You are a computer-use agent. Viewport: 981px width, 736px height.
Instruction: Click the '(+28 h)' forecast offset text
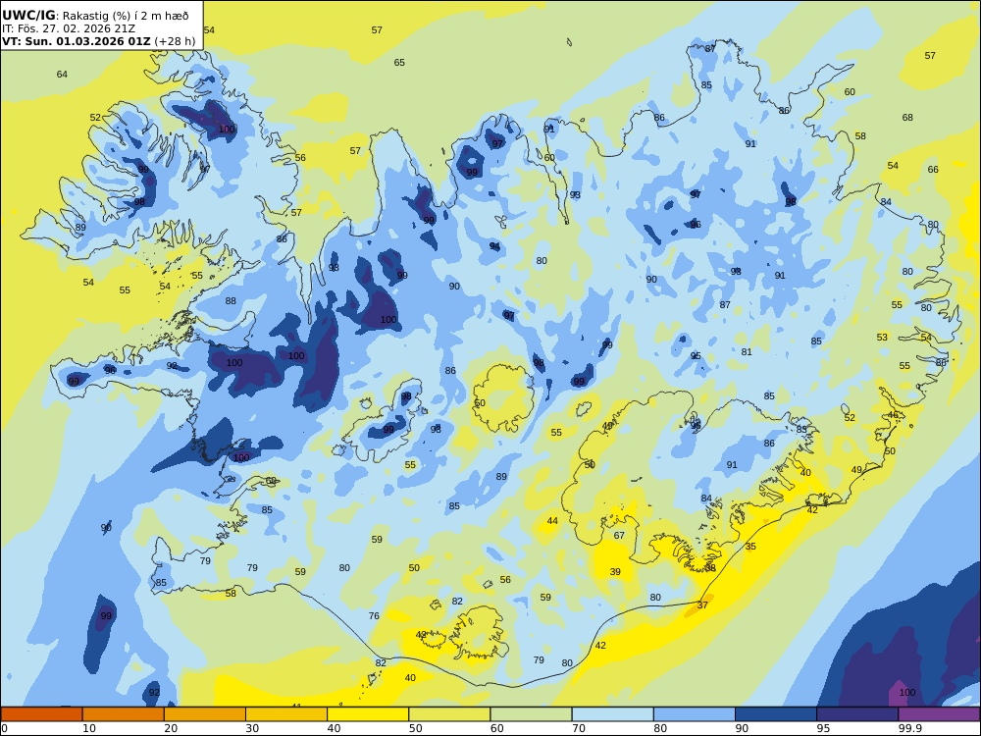pos(175,41)
